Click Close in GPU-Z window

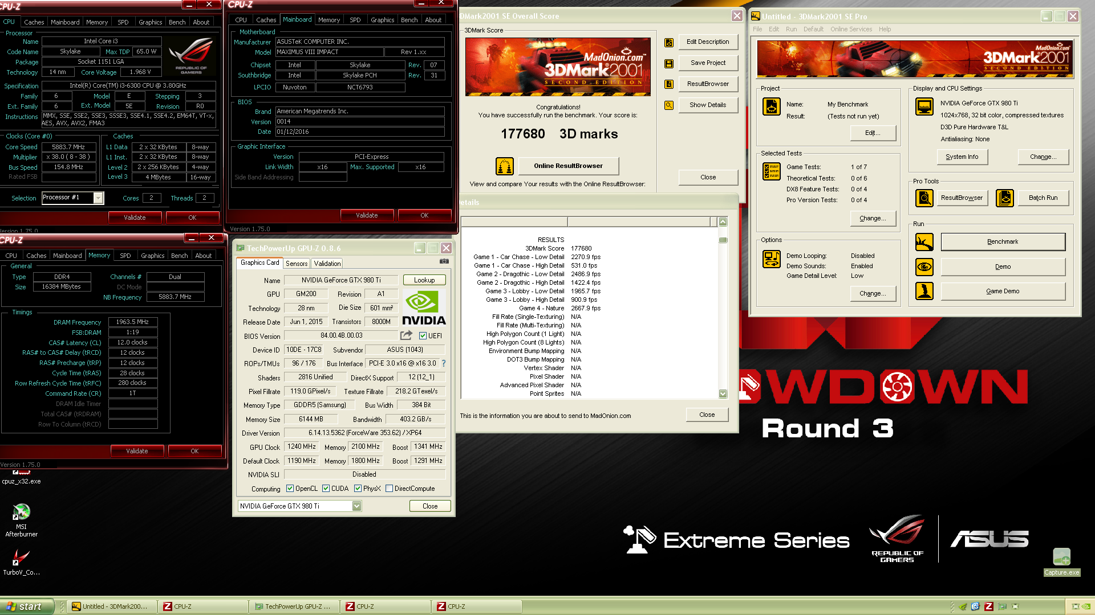click(430, 506)
